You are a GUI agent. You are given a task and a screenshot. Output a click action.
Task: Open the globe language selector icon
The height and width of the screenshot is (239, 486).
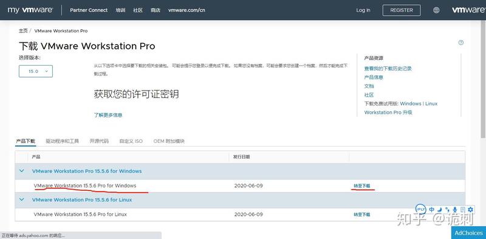(x=436, y=10)
